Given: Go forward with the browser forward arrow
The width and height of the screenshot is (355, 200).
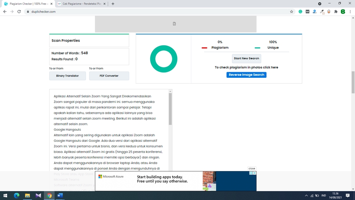Looking at the screenshot, I should coord(12,11).
